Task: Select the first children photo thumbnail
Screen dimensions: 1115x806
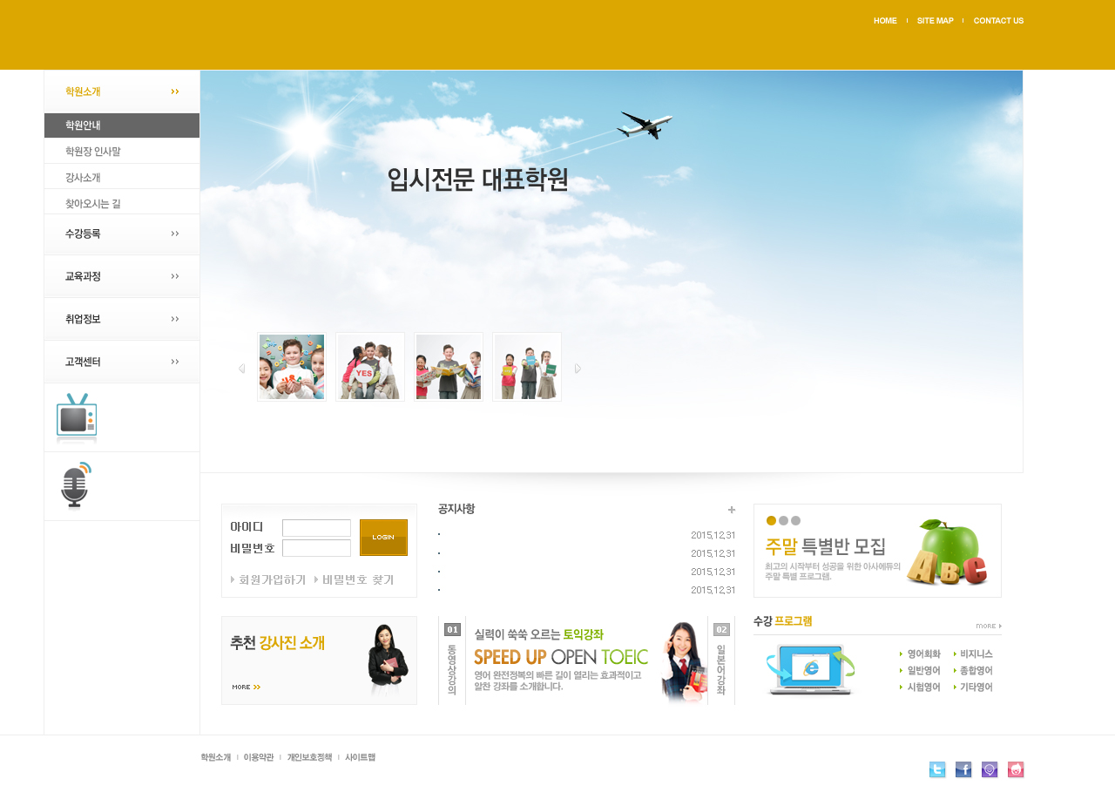Action: click(x=292, y=367)
